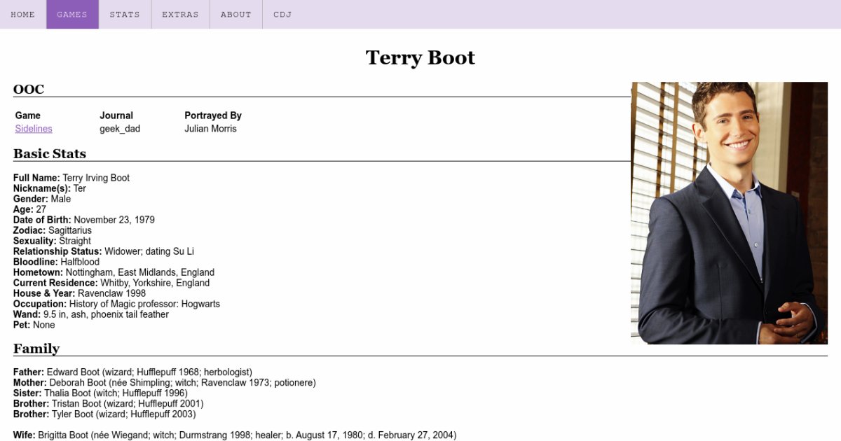The image size is (841, 441).
Task: Click the ABOUT menu item
Action: pos(235,15)
